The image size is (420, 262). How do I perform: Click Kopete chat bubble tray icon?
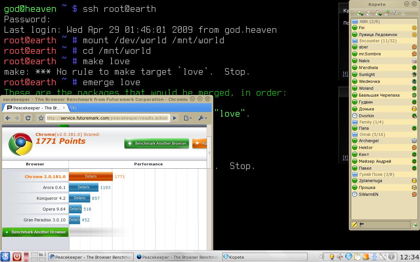tap(348, 257)
